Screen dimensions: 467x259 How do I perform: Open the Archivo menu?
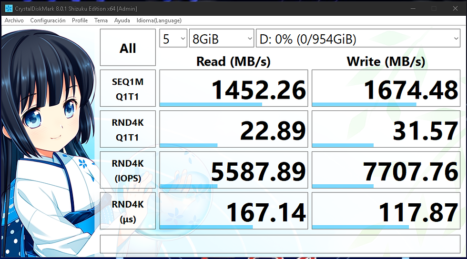tap(14, 20)
